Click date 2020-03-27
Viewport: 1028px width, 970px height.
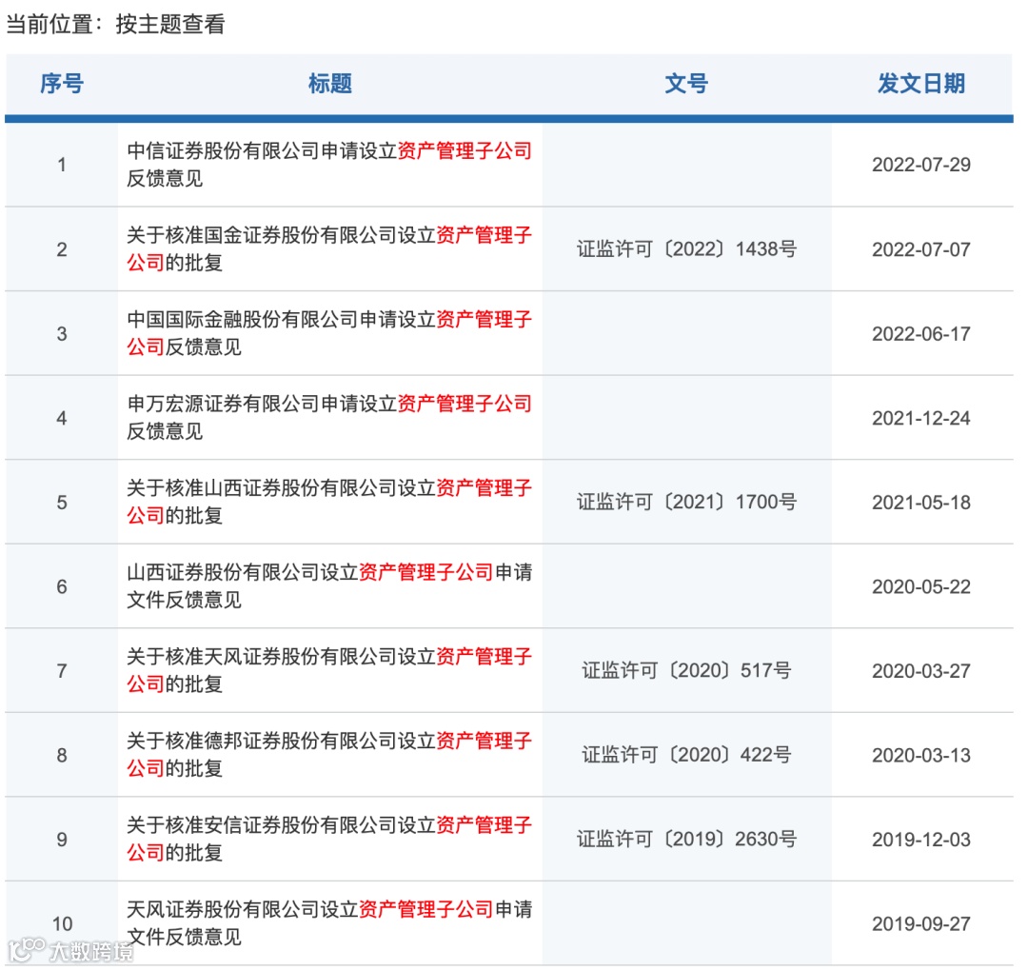pyautogui.click(x=921, y=671)
